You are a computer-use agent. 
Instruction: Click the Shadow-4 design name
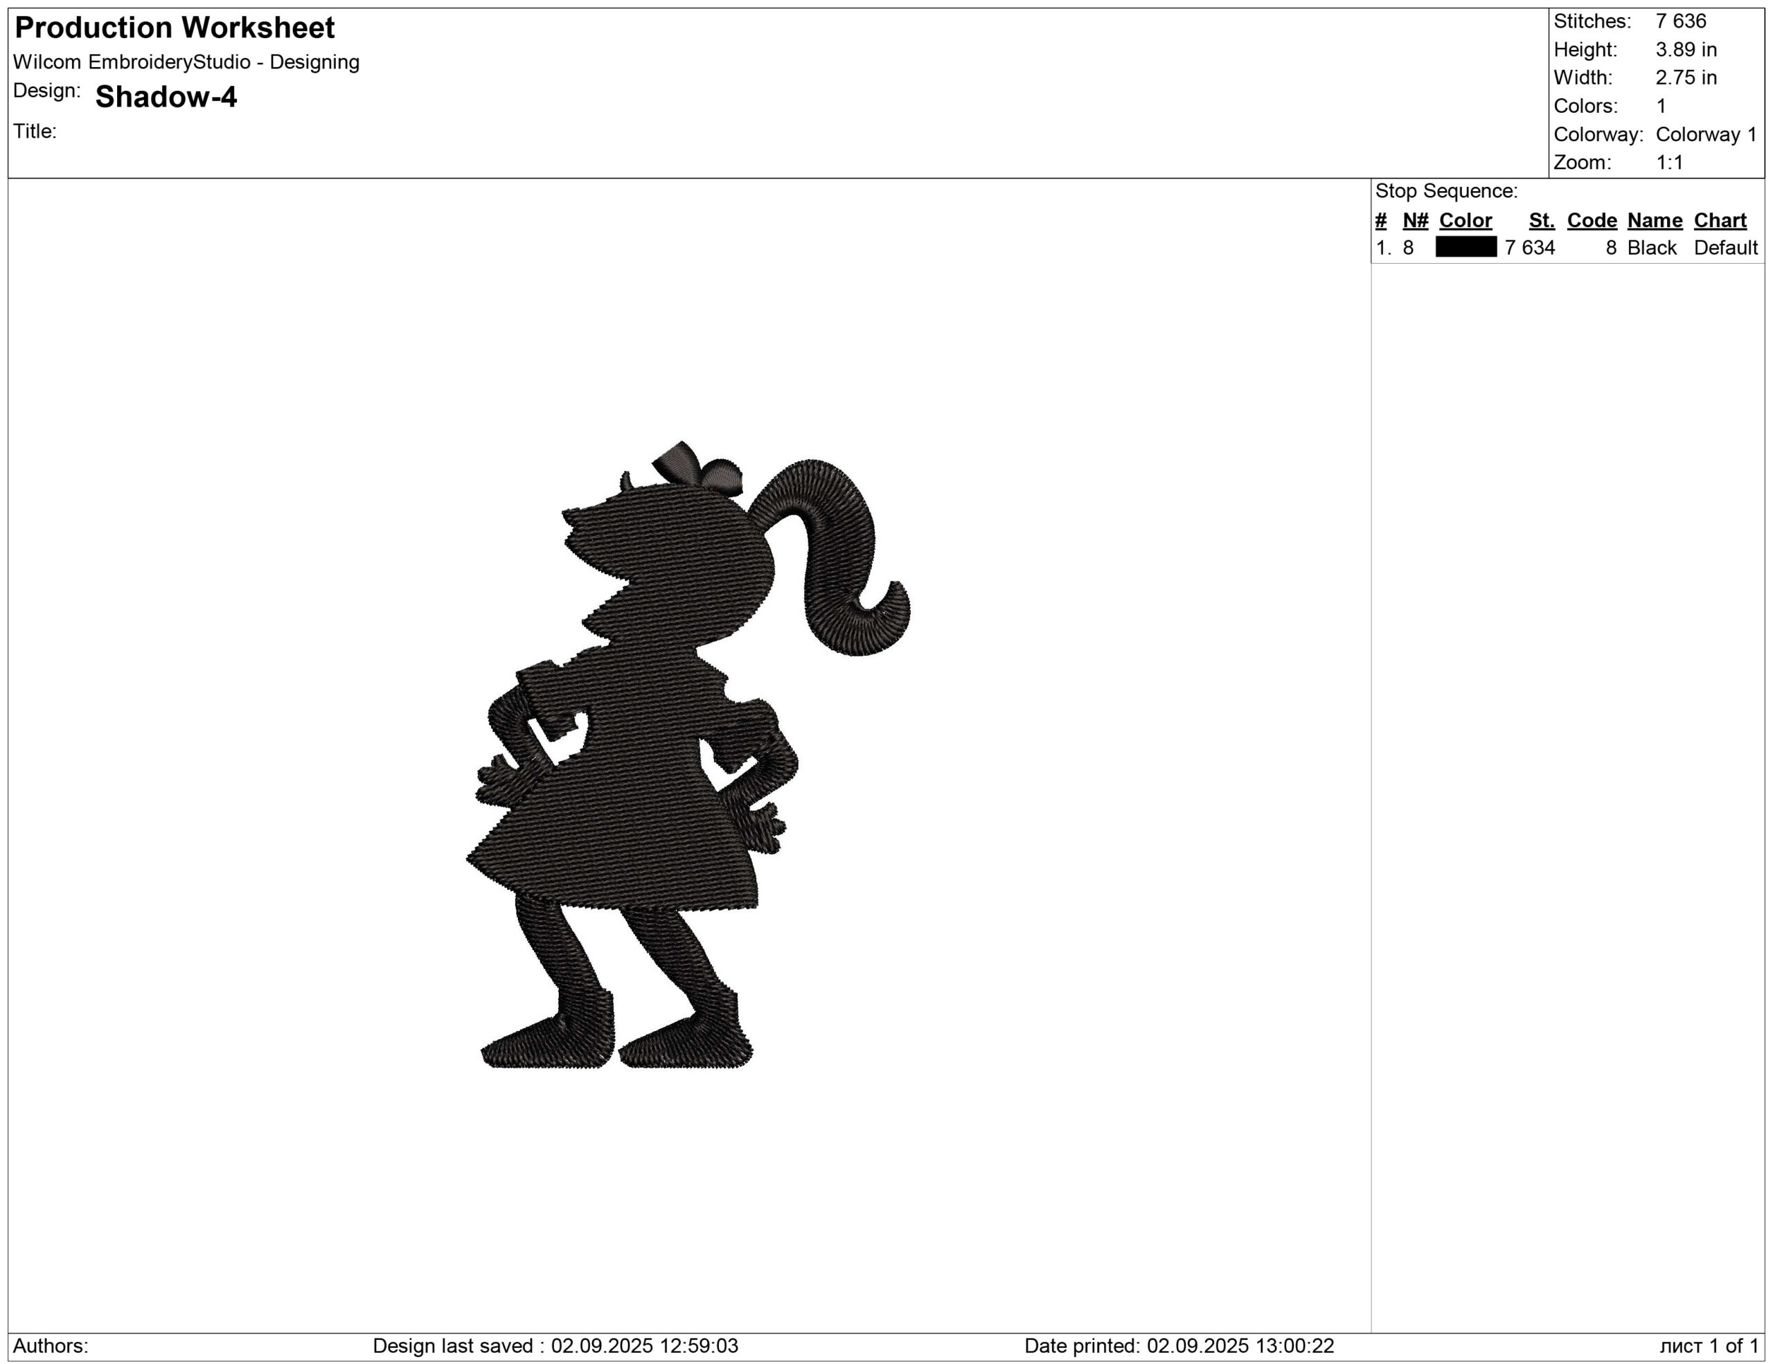[166, 98]
